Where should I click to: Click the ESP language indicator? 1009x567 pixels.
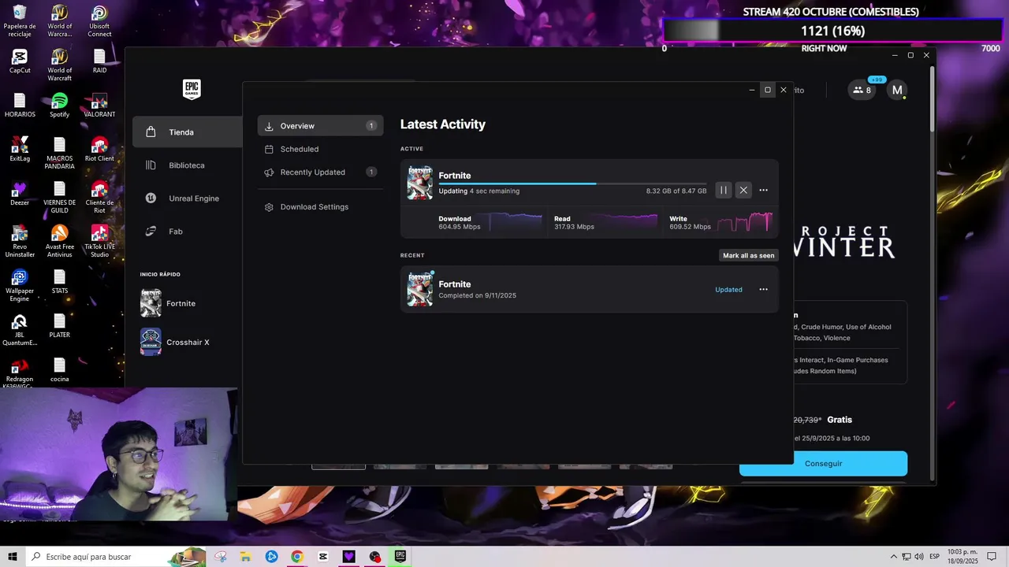pos(935,557)
